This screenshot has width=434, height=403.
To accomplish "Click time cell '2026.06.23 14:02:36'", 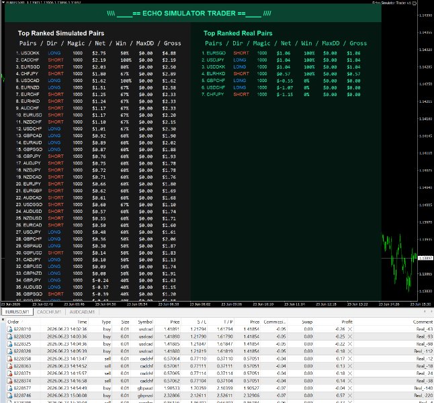I will click(x=67, y=329).
